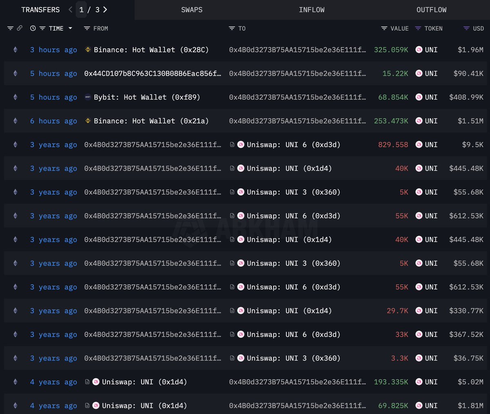Click the Binance logo next to Hot Wallet (0x28C)
Image resolution: width=490 pixels, height=414 pixels.
pos(88,50)
